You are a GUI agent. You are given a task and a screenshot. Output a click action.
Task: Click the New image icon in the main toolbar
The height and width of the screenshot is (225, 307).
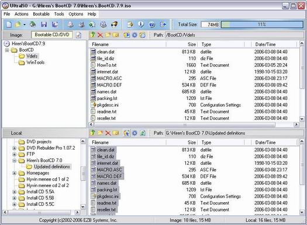pyautogui.click(x=9, y=25)
